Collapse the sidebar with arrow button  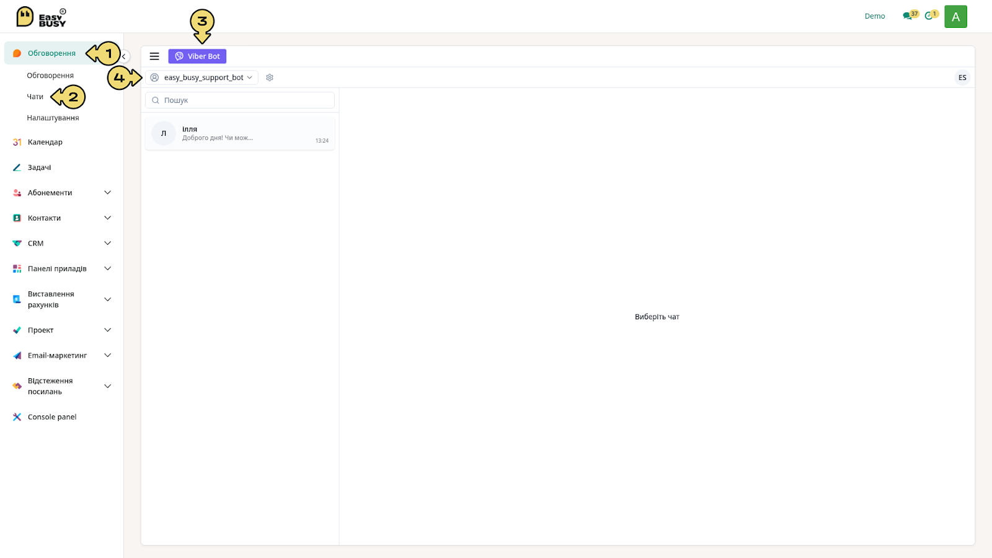124,56
